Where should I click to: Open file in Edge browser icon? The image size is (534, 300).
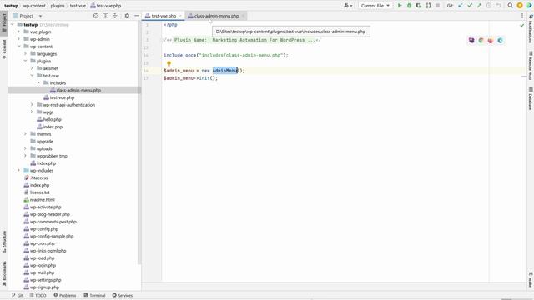click(500, 41)
